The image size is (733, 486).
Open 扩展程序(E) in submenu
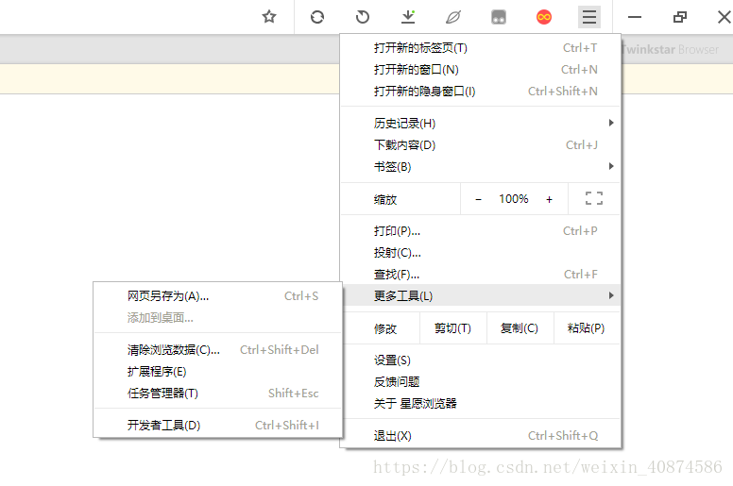click(218, 372)
